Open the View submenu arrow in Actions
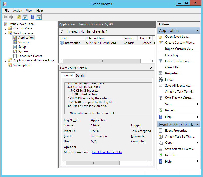The image size is (203, 177). tap(198, 104)
